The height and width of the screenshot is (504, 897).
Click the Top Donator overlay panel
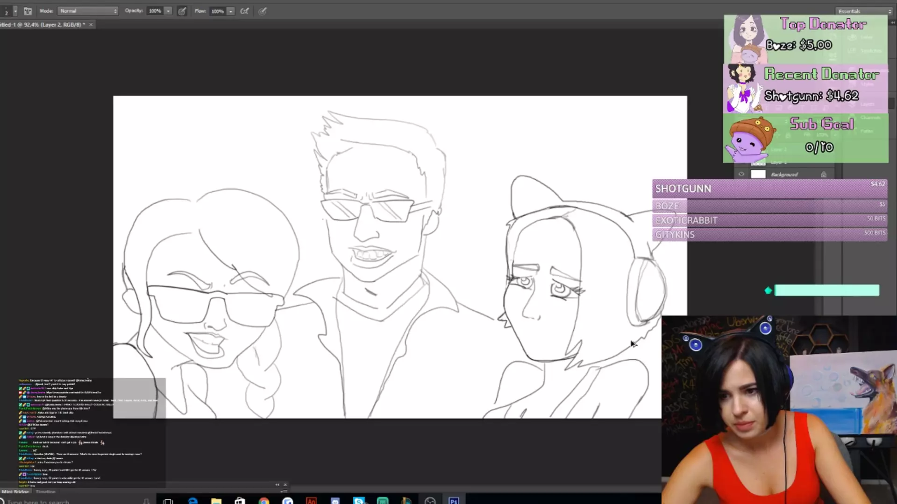(x=805, y=39)
